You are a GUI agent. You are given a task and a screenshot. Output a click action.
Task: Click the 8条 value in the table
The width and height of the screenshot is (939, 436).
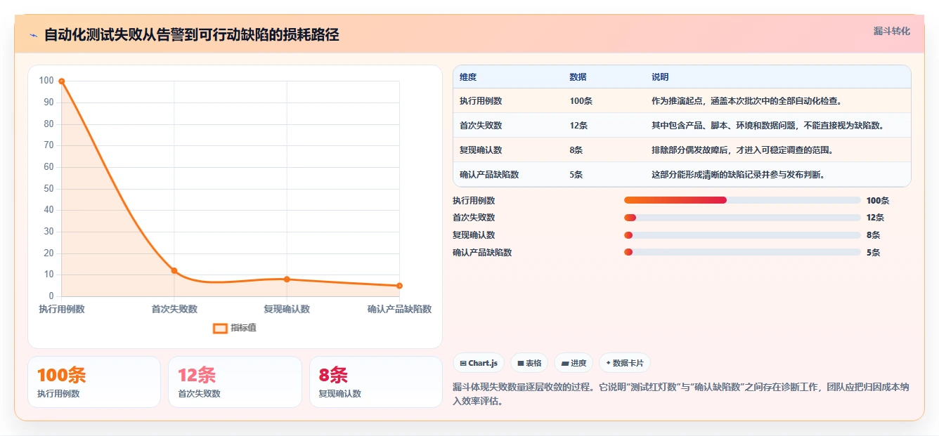[x=576, y=150]
